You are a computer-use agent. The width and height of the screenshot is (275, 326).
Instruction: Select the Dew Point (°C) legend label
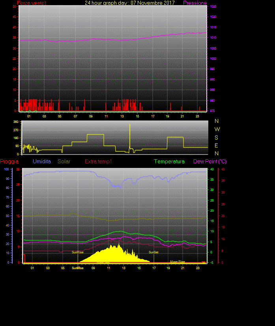point(210,162)
